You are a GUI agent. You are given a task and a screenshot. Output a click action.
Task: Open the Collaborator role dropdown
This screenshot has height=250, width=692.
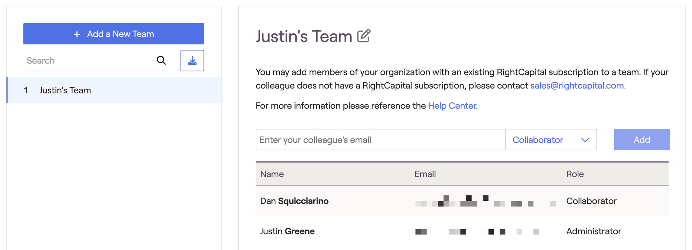coord(551,140)
